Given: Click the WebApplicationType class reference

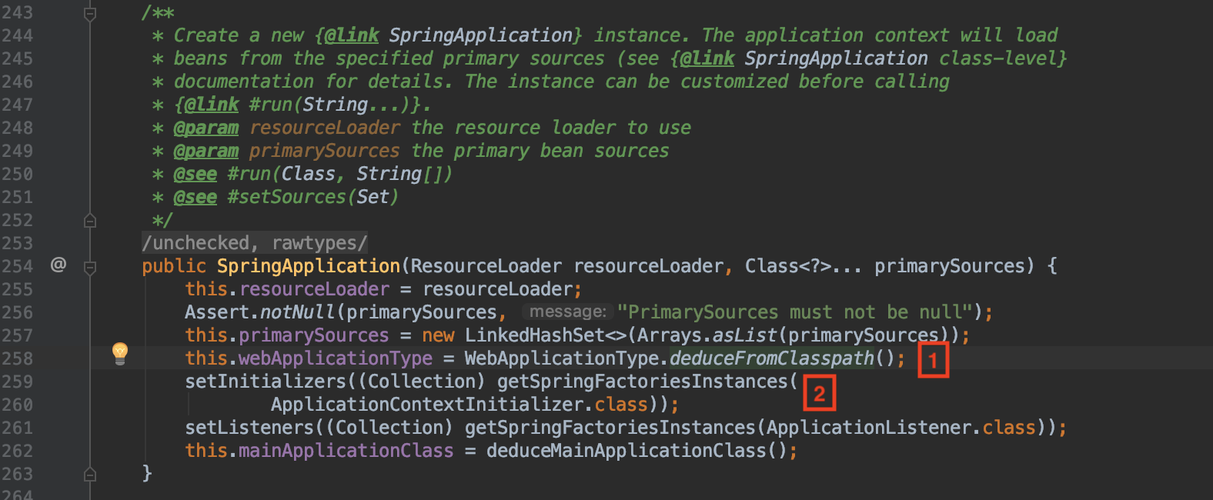Looking at the screenshot, I should (x=562, y=358).
